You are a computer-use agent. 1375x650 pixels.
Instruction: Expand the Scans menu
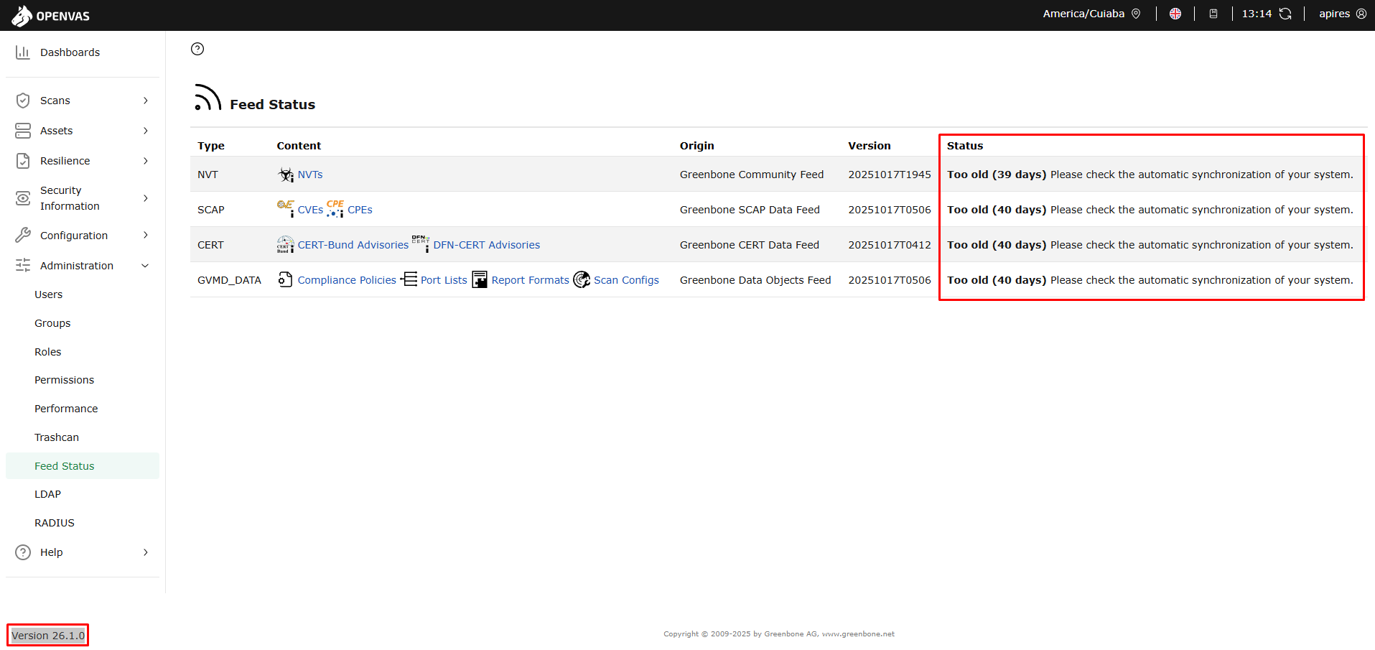point(83,101)
